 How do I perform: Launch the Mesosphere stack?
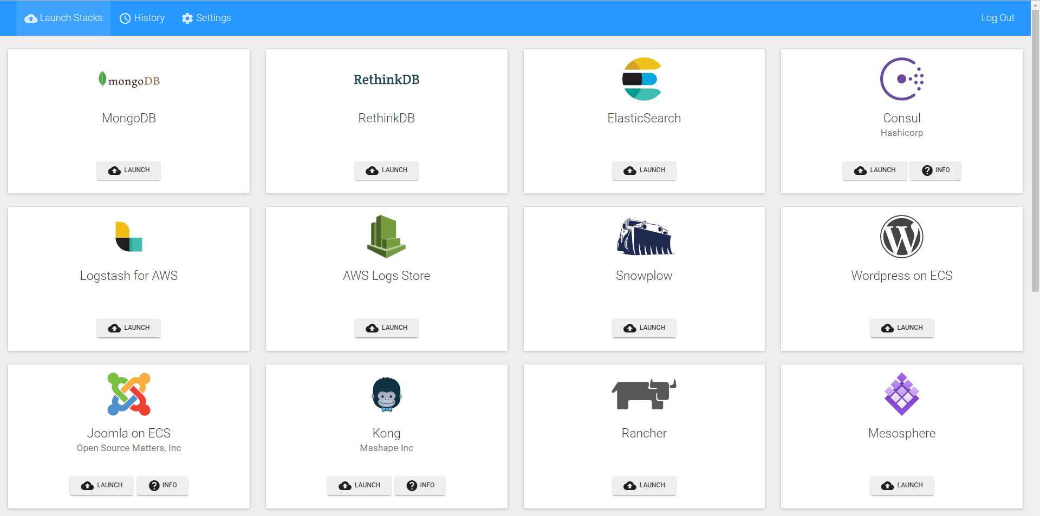902,485
